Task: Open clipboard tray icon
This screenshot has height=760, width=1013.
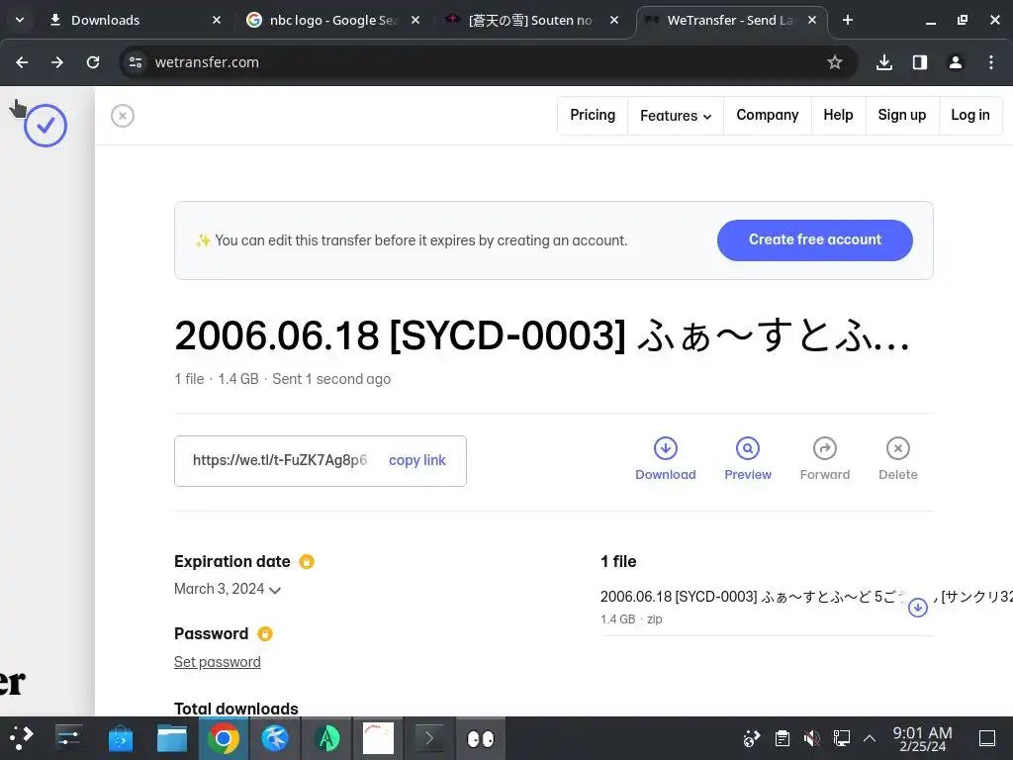Action: pyautogui.click(x=782, y=738)
